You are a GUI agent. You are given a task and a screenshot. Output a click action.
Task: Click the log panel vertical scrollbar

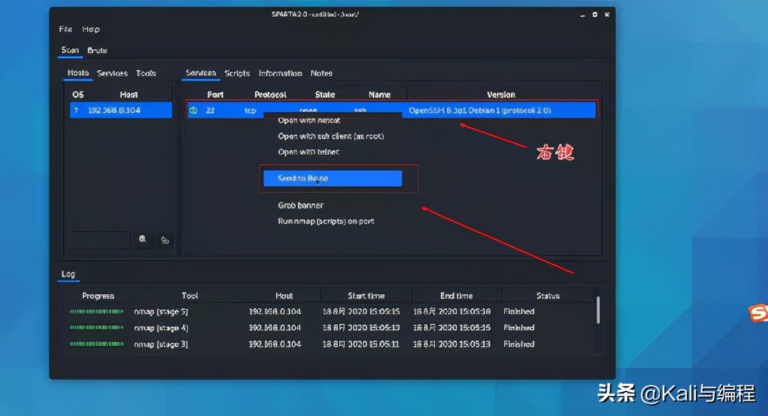598,310
